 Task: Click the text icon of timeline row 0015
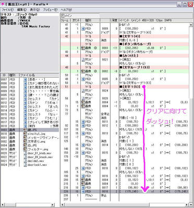click(83, 153)
